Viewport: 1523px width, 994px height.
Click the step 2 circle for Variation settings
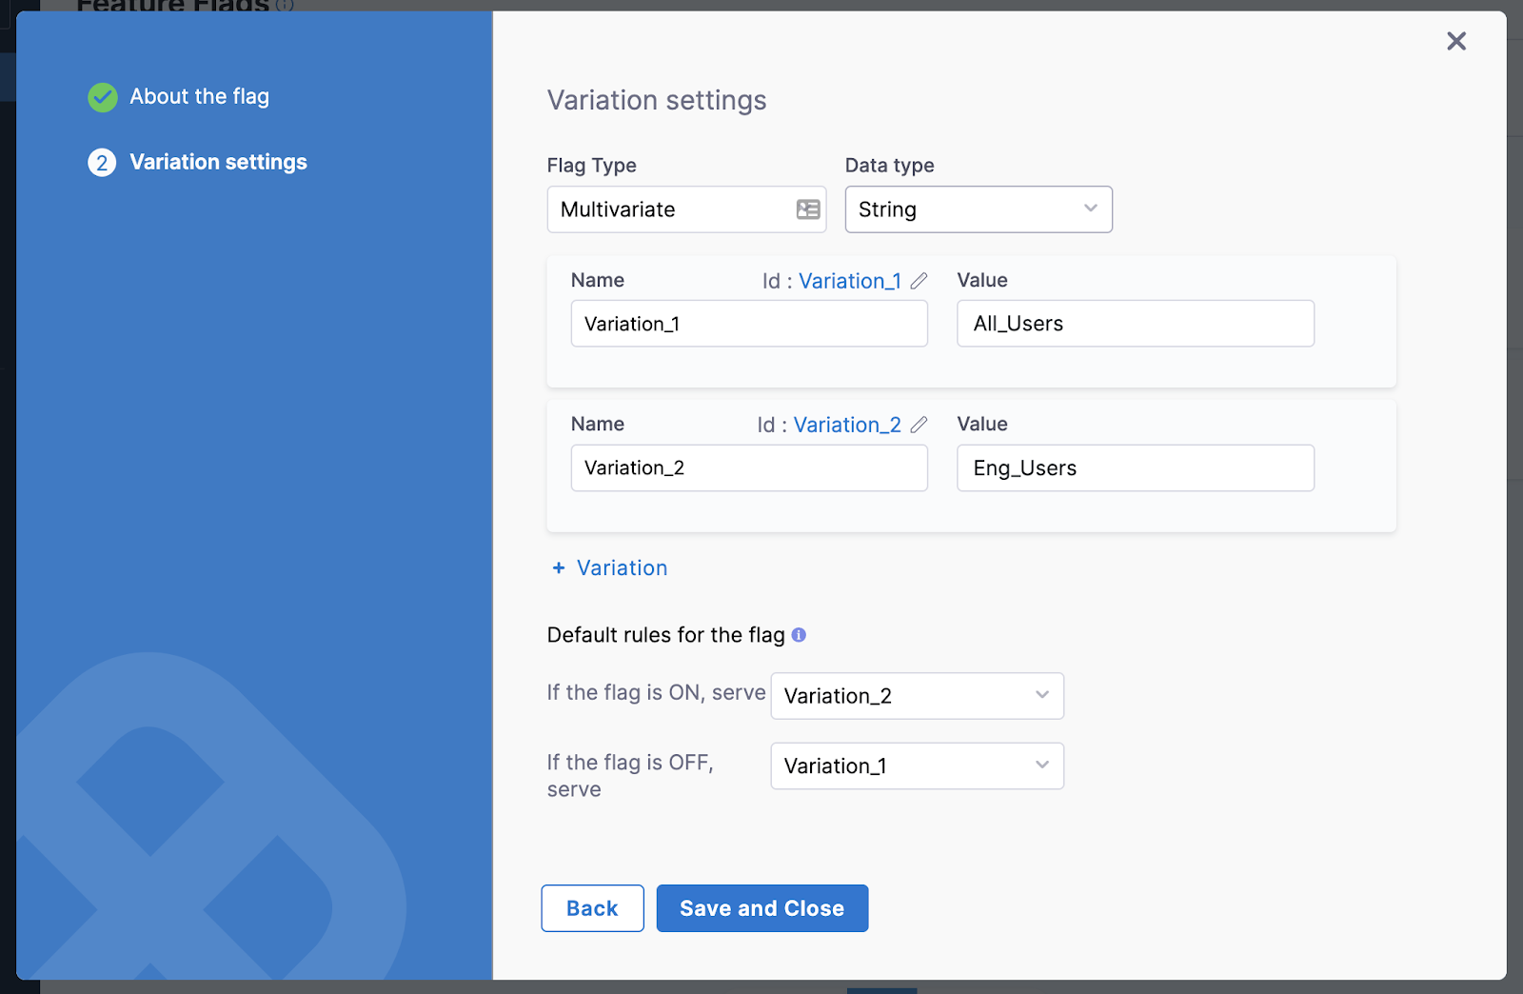(x=102, y=162)
